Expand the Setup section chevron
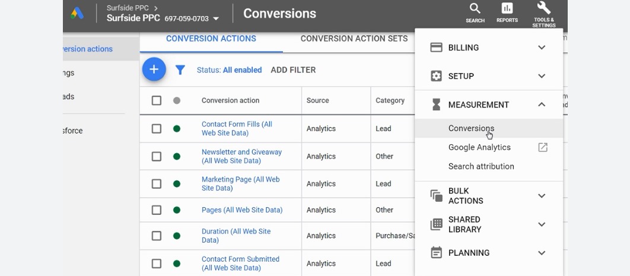Viewport: 630px width, 276px height. [541, 76]
